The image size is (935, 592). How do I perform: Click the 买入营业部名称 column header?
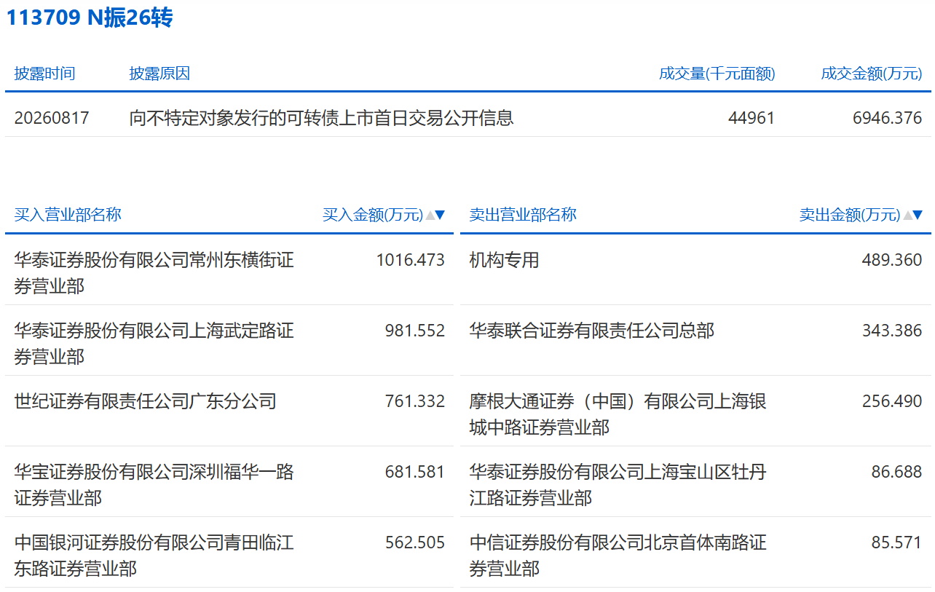(x=68, y=215)
